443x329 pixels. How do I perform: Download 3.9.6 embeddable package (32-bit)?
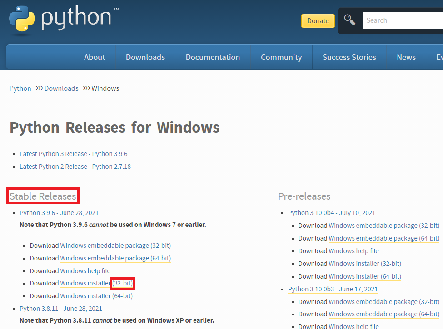[115, 246]
